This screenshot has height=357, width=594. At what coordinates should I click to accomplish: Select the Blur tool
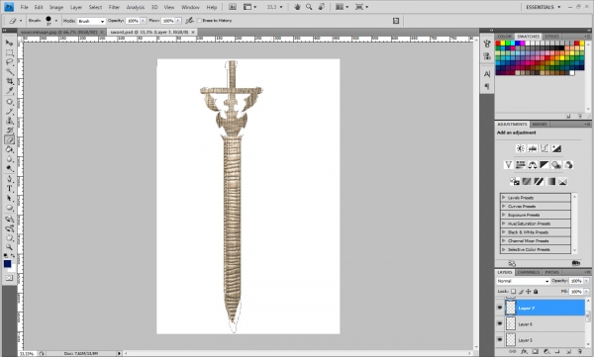point(10,159)
